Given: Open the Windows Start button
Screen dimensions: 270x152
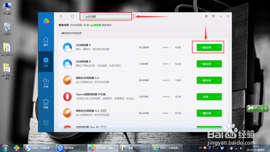Looking at the screenshot, I should [5, 148].
